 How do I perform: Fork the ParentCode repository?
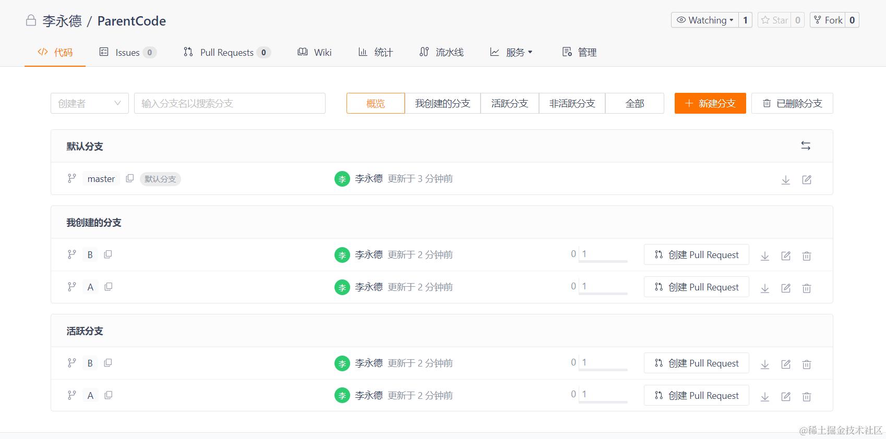(x=828, y=20)
